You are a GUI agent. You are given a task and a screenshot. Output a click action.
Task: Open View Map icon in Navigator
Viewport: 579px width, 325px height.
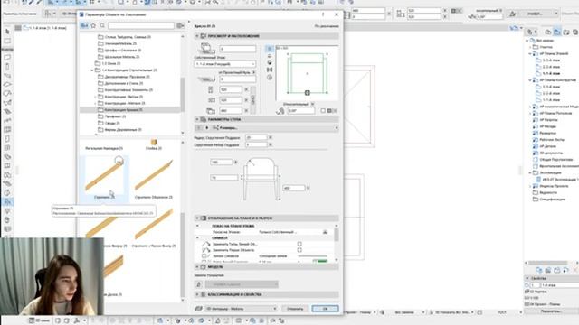(557, 32)
